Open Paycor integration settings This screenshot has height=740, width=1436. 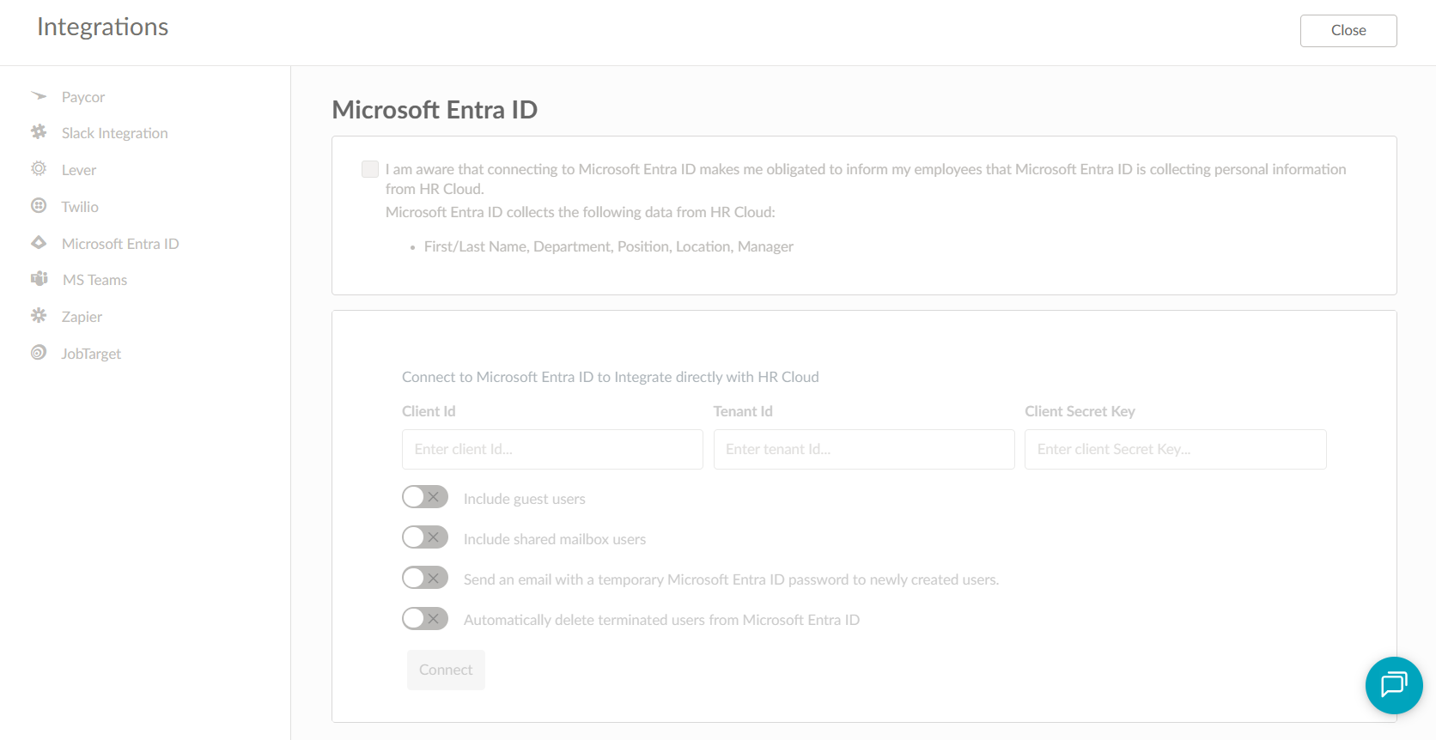click(83, 97)
